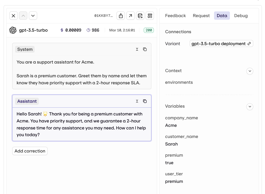
Task: Click the user_tier variable label
Action: pyautogui.click(x=174, y=174)
